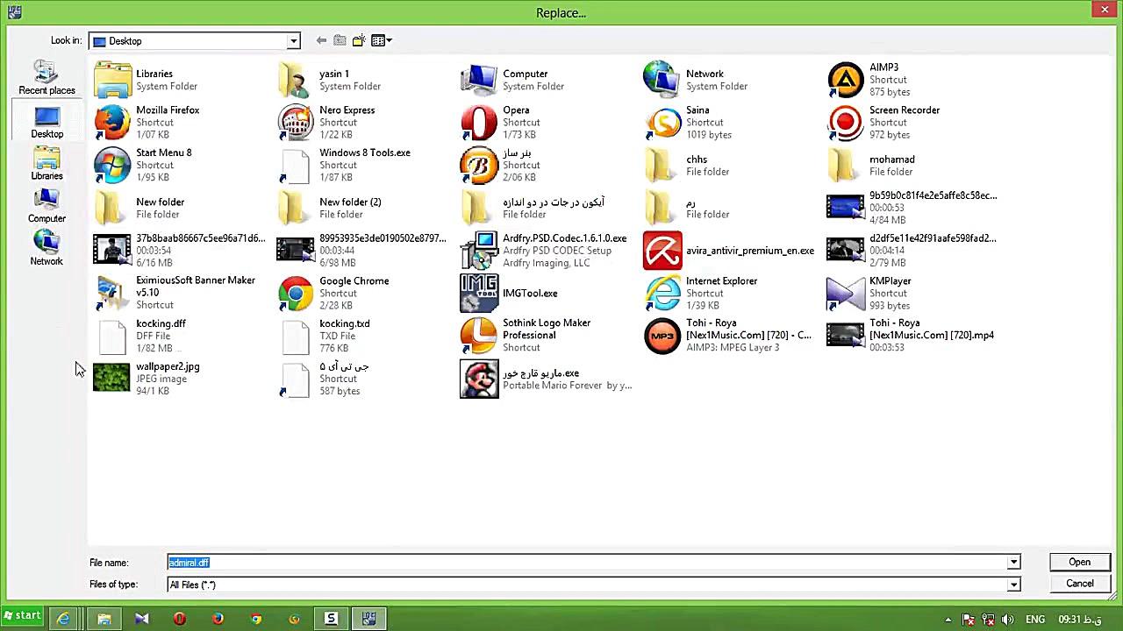Image resolution: width=1123 pixels, height=631 pixels.
Task: Select Ardfry.PSD.Codec.1.6.1.0.exe
Action: click(544, 250)
